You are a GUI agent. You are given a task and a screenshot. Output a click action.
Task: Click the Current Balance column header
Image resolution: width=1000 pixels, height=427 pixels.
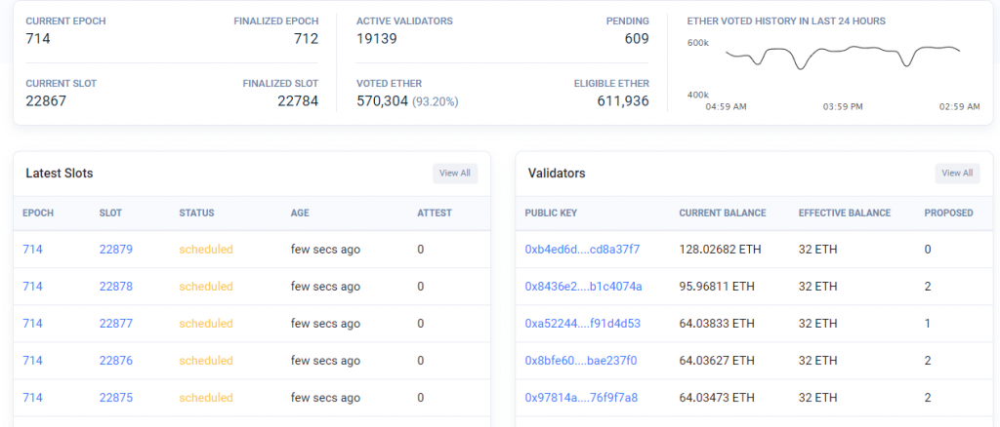tap(722, 213)
